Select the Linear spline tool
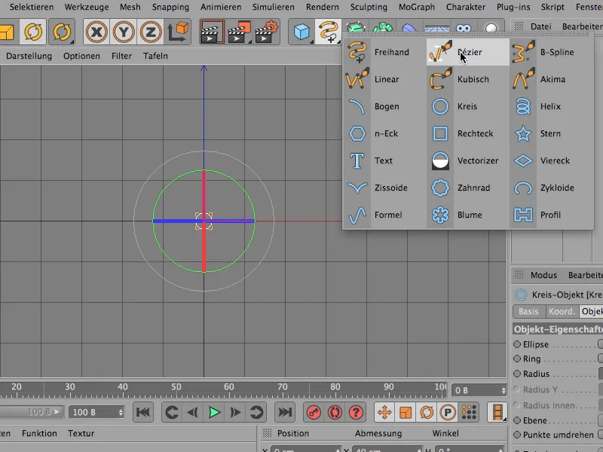The height and width of the screenshot is (452, 603). [x=379, y=79]
